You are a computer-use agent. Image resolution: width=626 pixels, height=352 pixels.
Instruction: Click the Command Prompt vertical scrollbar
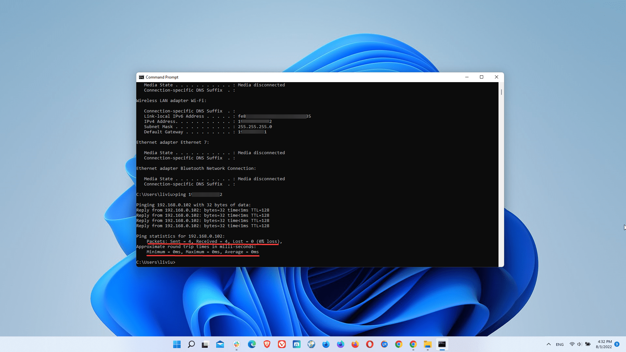(501, 92)
